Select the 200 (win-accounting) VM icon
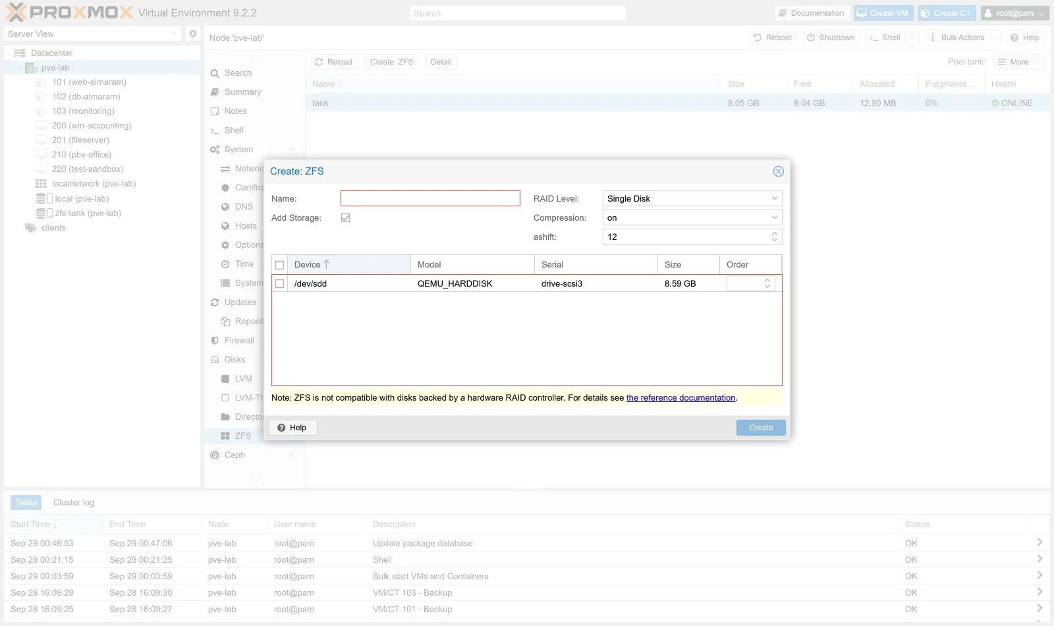Viewport: 1054px width, 626px height. tap(41, 126)
